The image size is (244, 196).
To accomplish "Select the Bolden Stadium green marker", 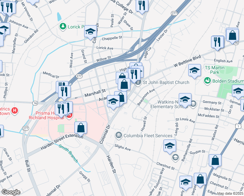I will (x=207, y=81).
